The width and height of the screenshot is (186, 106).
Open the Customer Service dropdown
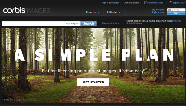156,3
